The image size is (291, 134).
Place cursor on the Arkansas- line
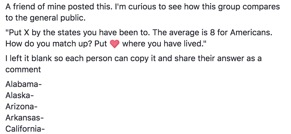(x=24, y=118)
